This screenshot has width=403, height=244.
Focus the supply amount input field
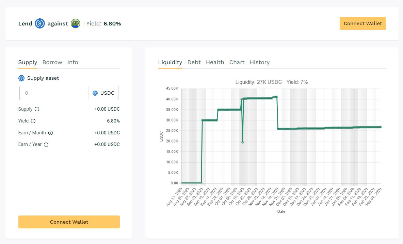pyautogui.click(x=54, y=93)
